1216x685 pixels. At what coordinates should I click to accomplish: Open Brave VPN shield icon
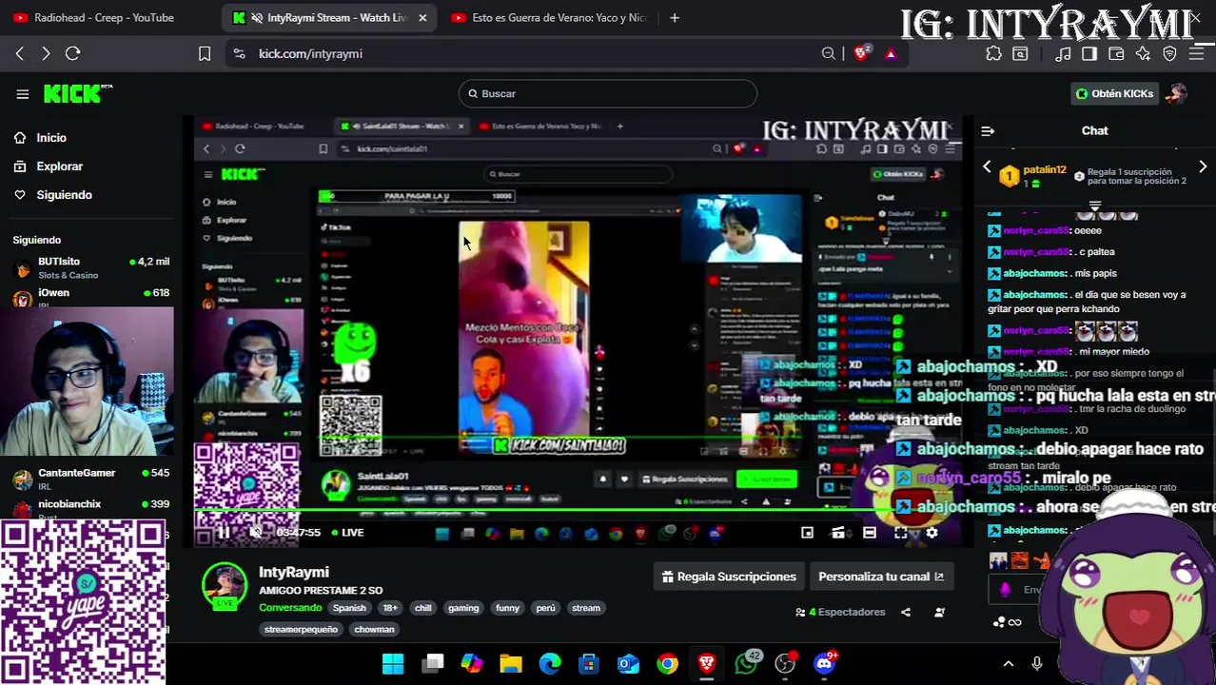1169,54
